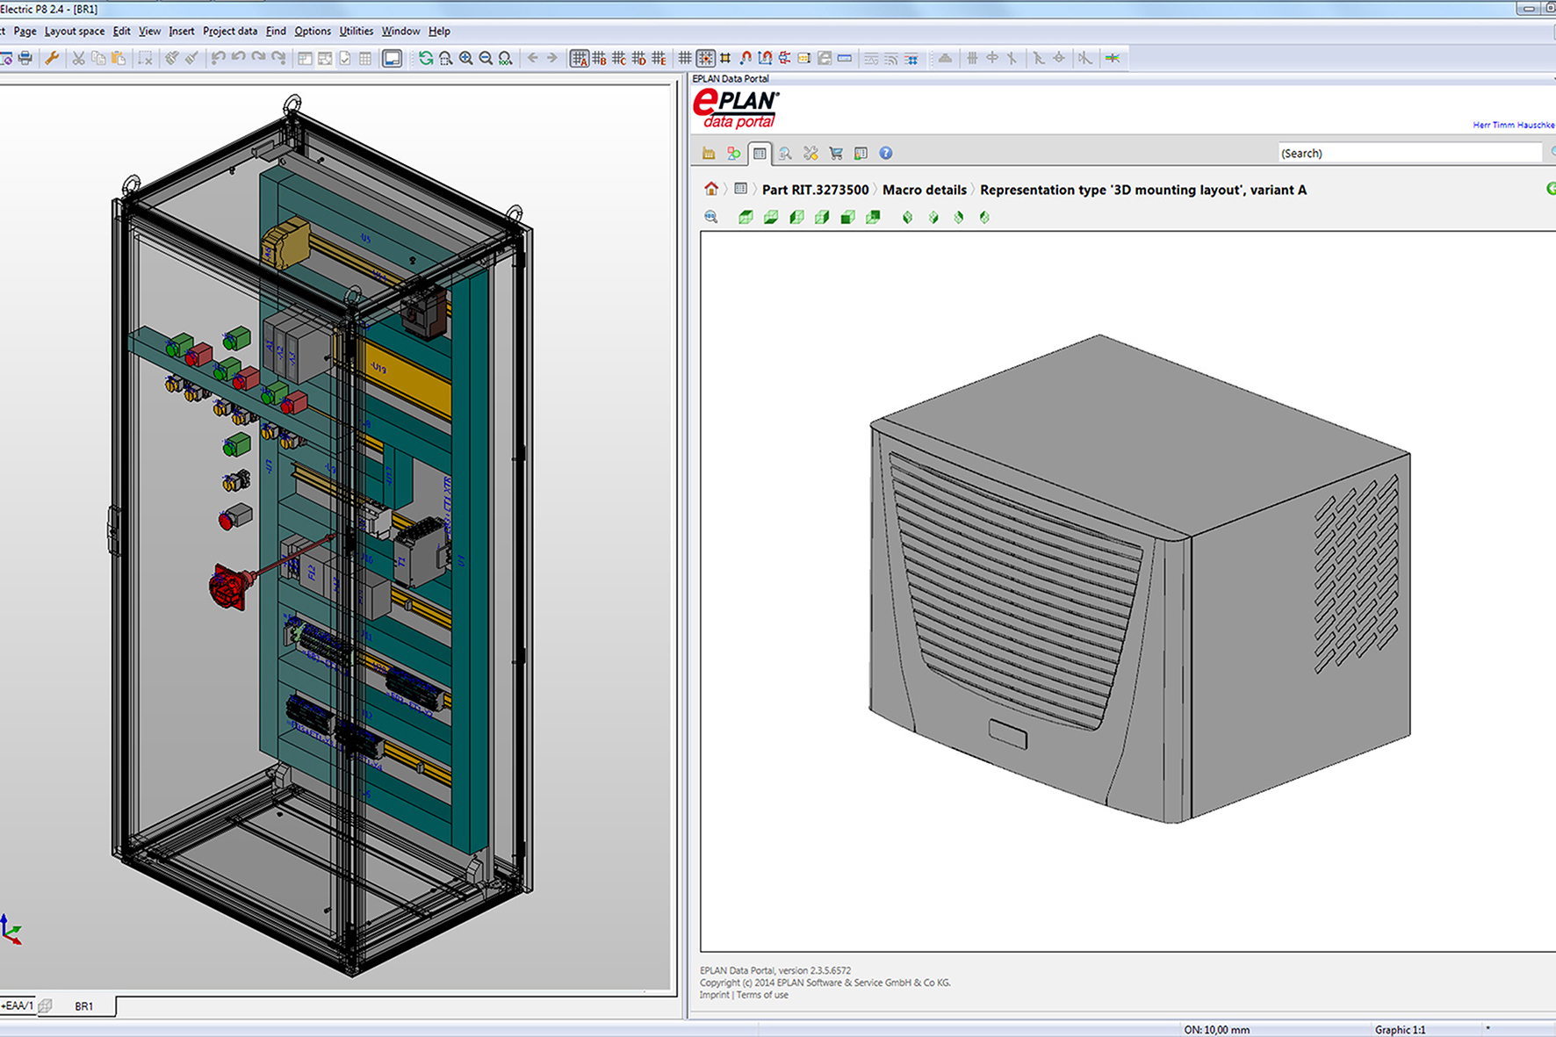This screenshot has height=1037, width=1556.
Task: Click the Zoom in magnifier icon
Action: pyautogui.click(x=465, y=58)
